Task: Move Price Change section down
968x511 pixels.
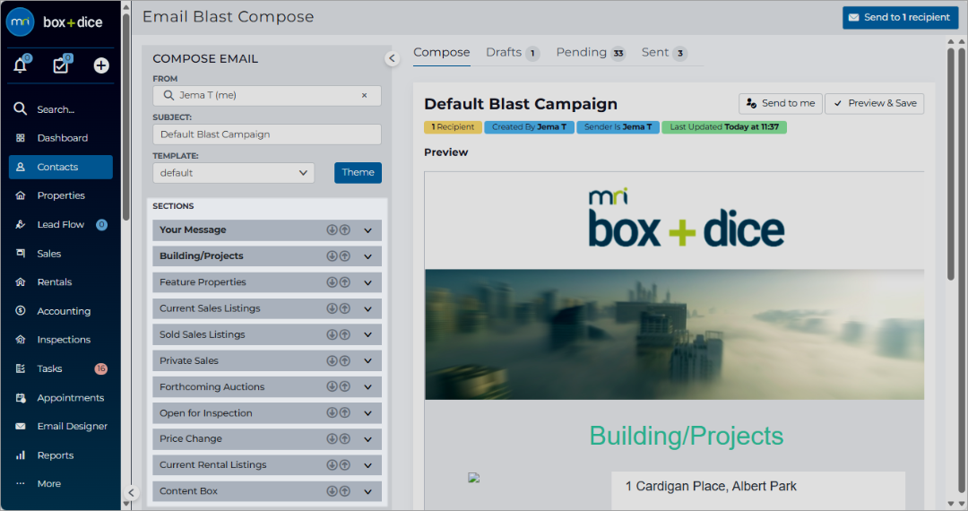Action: pos(333,438)
